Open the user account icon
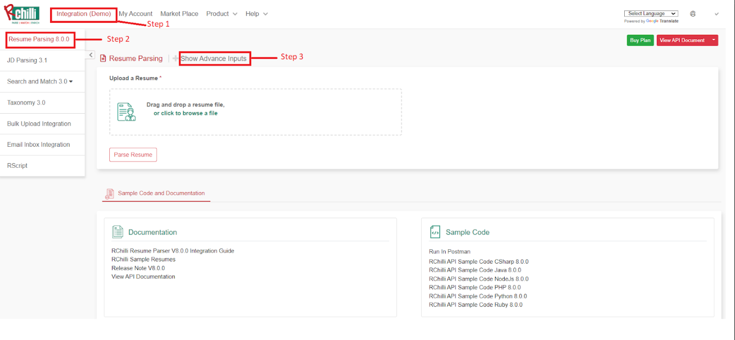Image resolution: width=735 pixels, height=340 pixels. (x=693, y=14)
